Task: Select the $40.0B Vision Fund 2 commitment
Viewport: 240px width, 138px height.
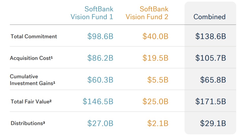Action: (x=155, y=36)
